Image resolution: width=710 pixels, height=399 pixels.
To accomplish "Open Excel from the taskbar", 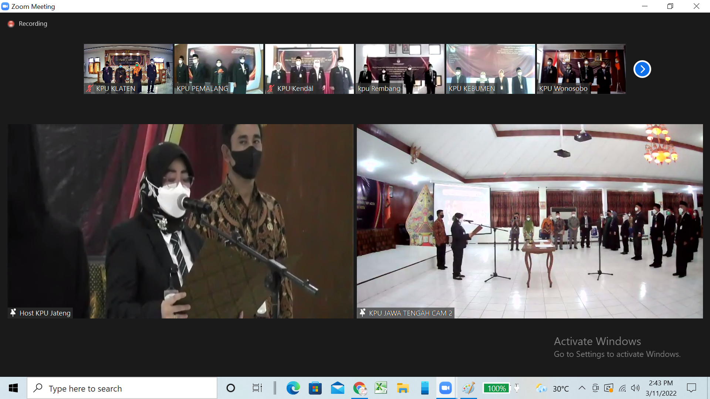I will (x=381, y=388).
